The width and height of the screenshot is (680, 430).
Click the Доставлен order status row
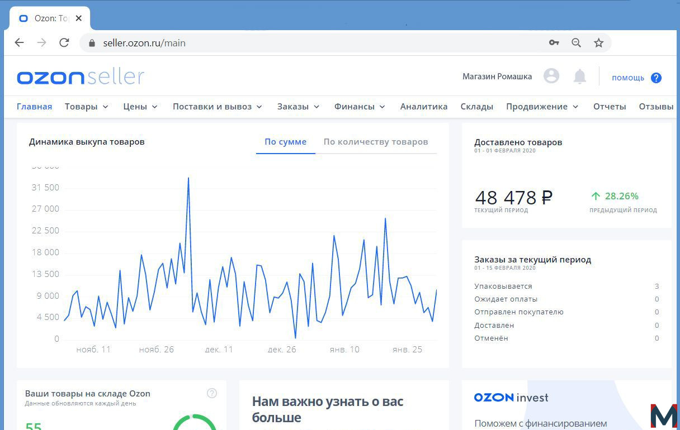point(566,325)
